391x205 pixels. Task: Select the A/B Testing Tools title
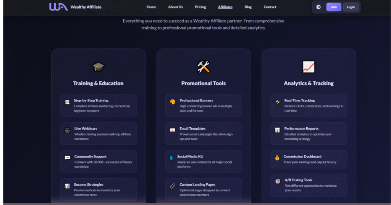point(299,180)
